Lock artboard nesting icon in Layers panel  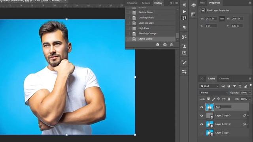(x=224, y=99)
